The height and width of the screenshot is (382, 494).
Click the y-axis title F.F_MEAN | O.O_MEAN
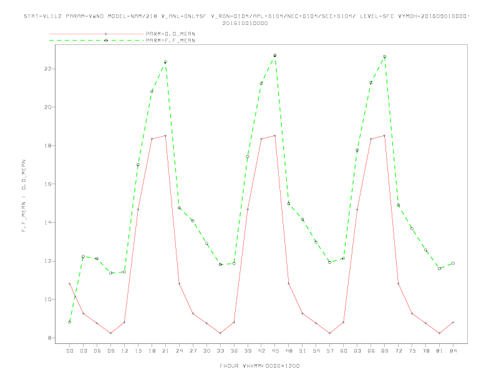pos(24,196)
